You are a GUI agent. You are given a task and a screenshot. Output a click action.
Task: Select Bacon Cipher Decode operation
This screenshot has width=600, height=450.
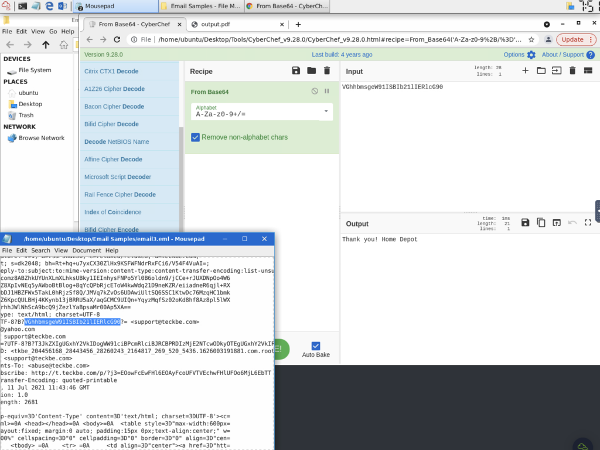(x=129, y=107)
